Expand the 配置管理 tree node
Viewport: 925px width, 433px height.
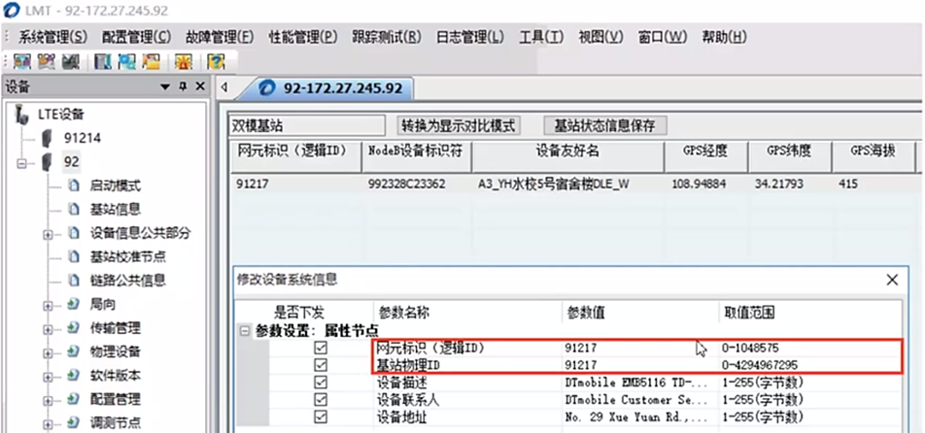(49, 401)
